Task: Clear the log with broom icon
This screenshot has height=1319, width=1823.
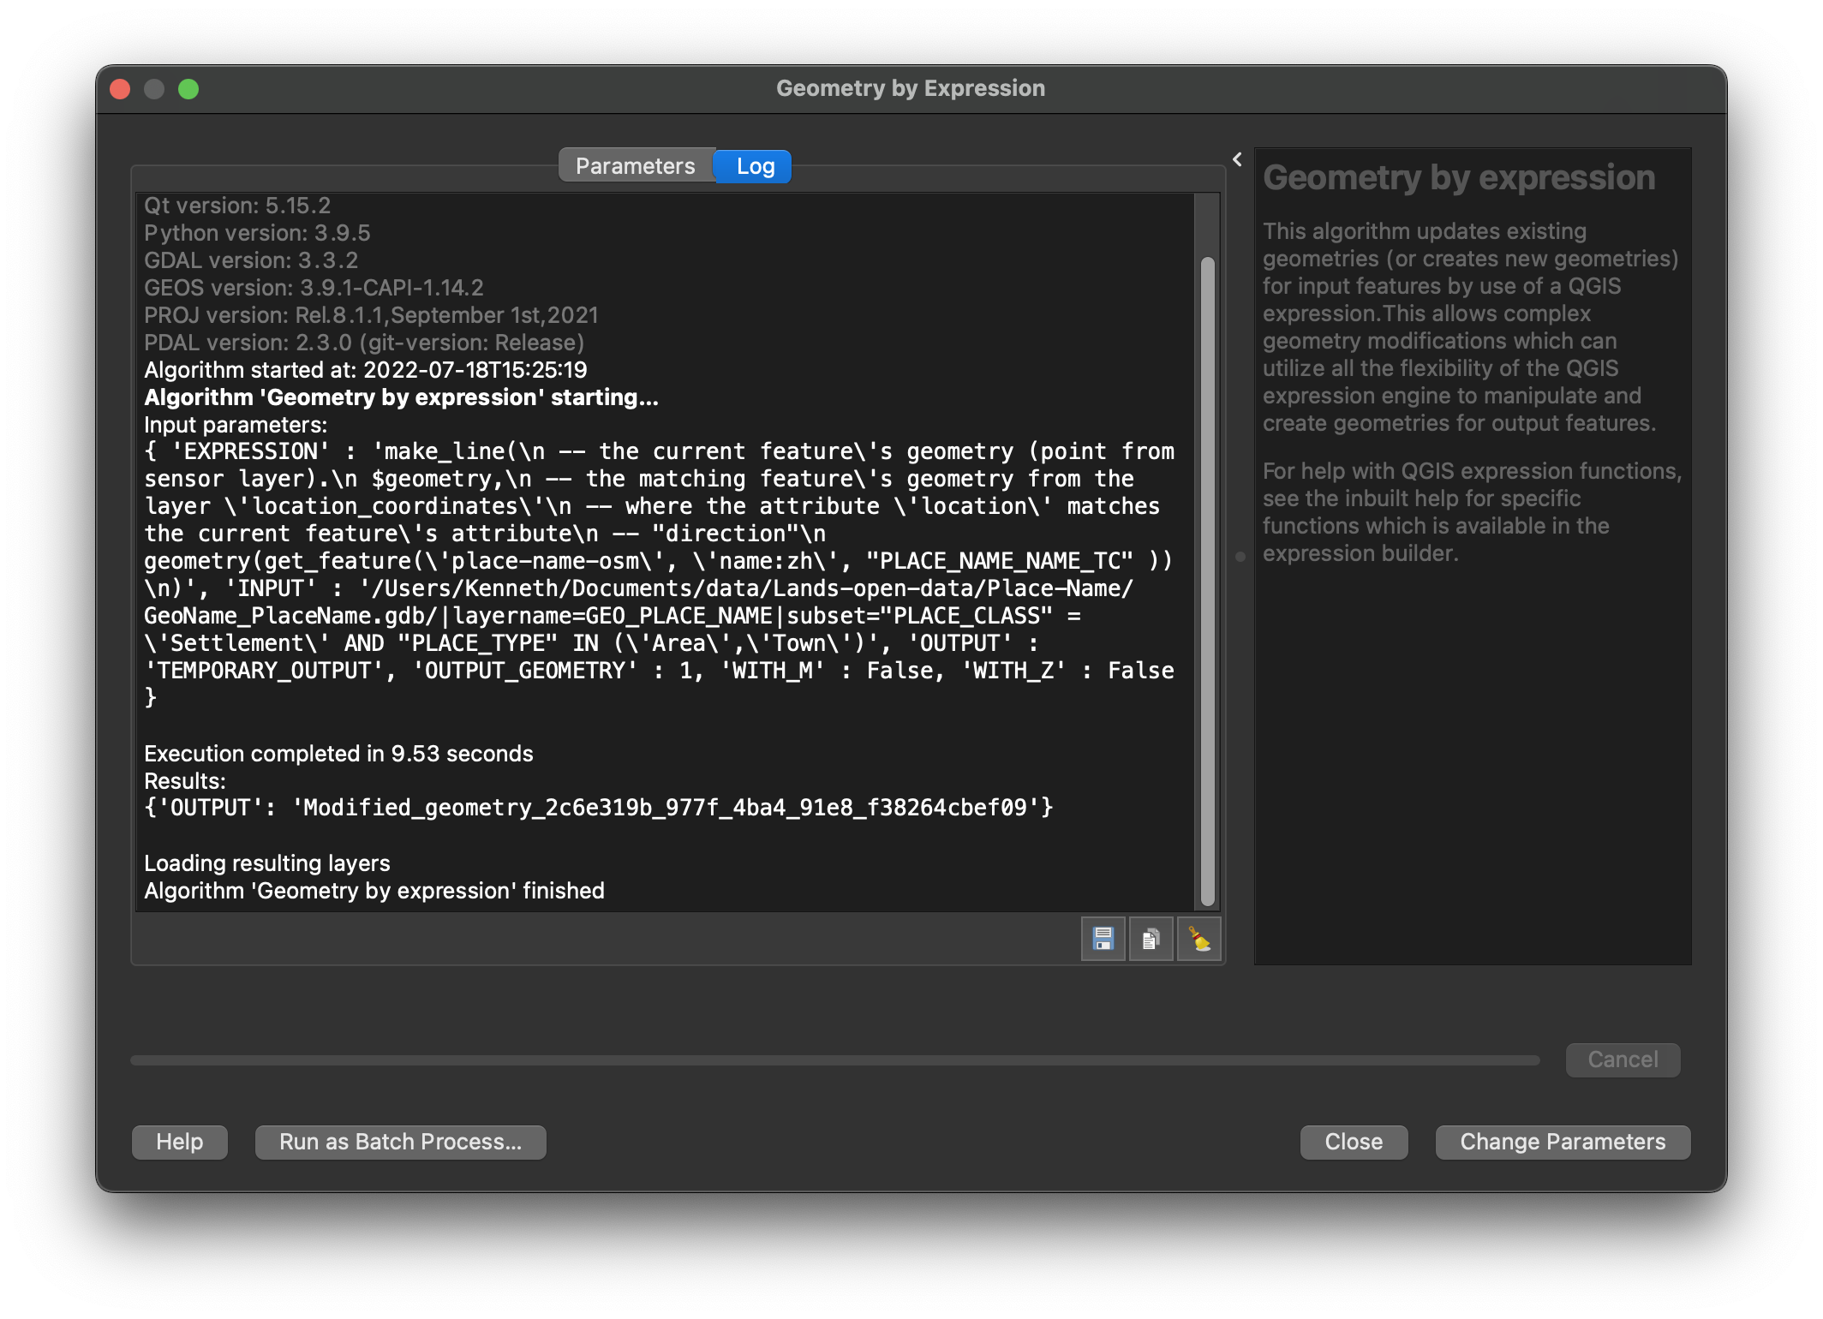Action: click(1198, 940)
